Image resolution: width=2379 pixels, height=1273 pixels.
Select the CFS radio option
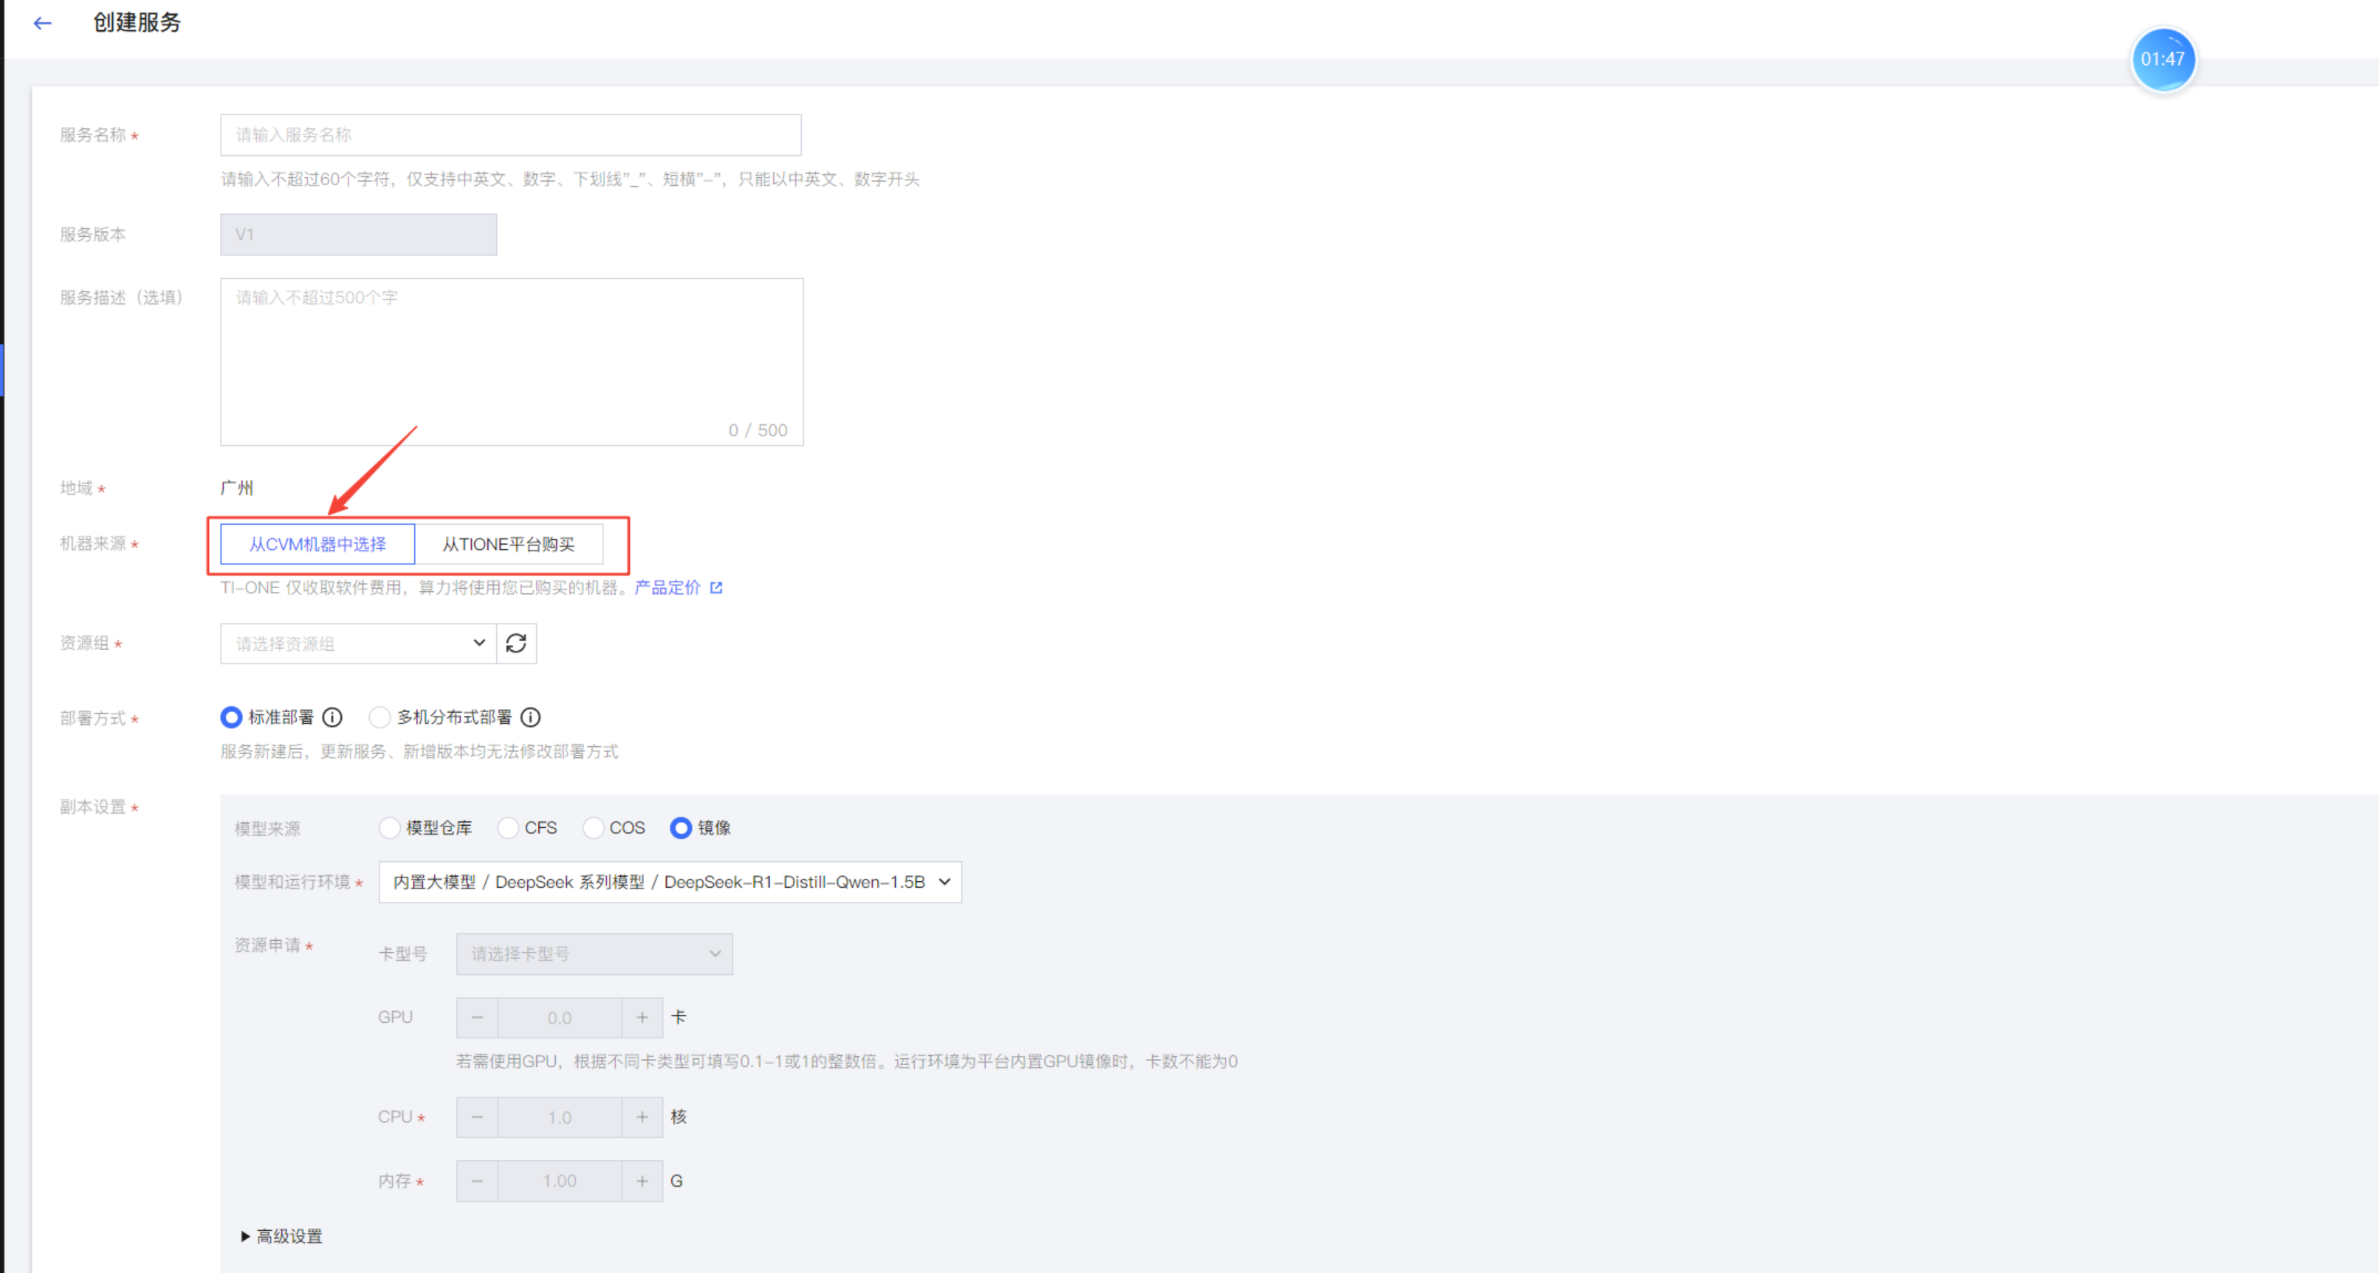pos(508,828)
